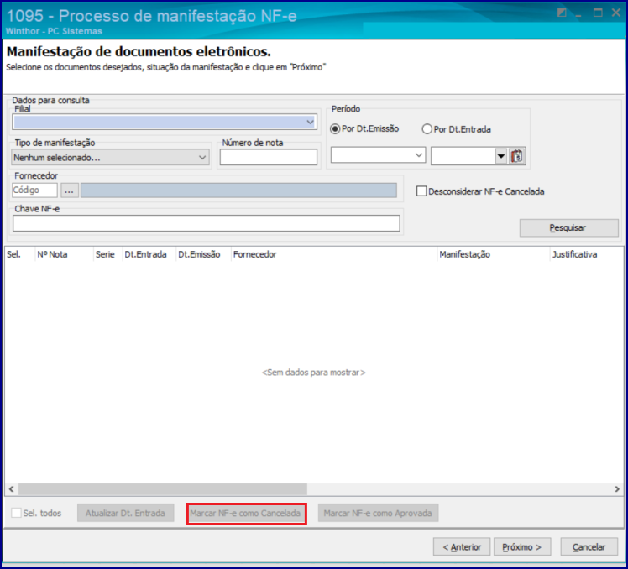Viewport: 628px width, 569px height.
Task: Click the Cancelar button
Action: [x=589, y=546]
